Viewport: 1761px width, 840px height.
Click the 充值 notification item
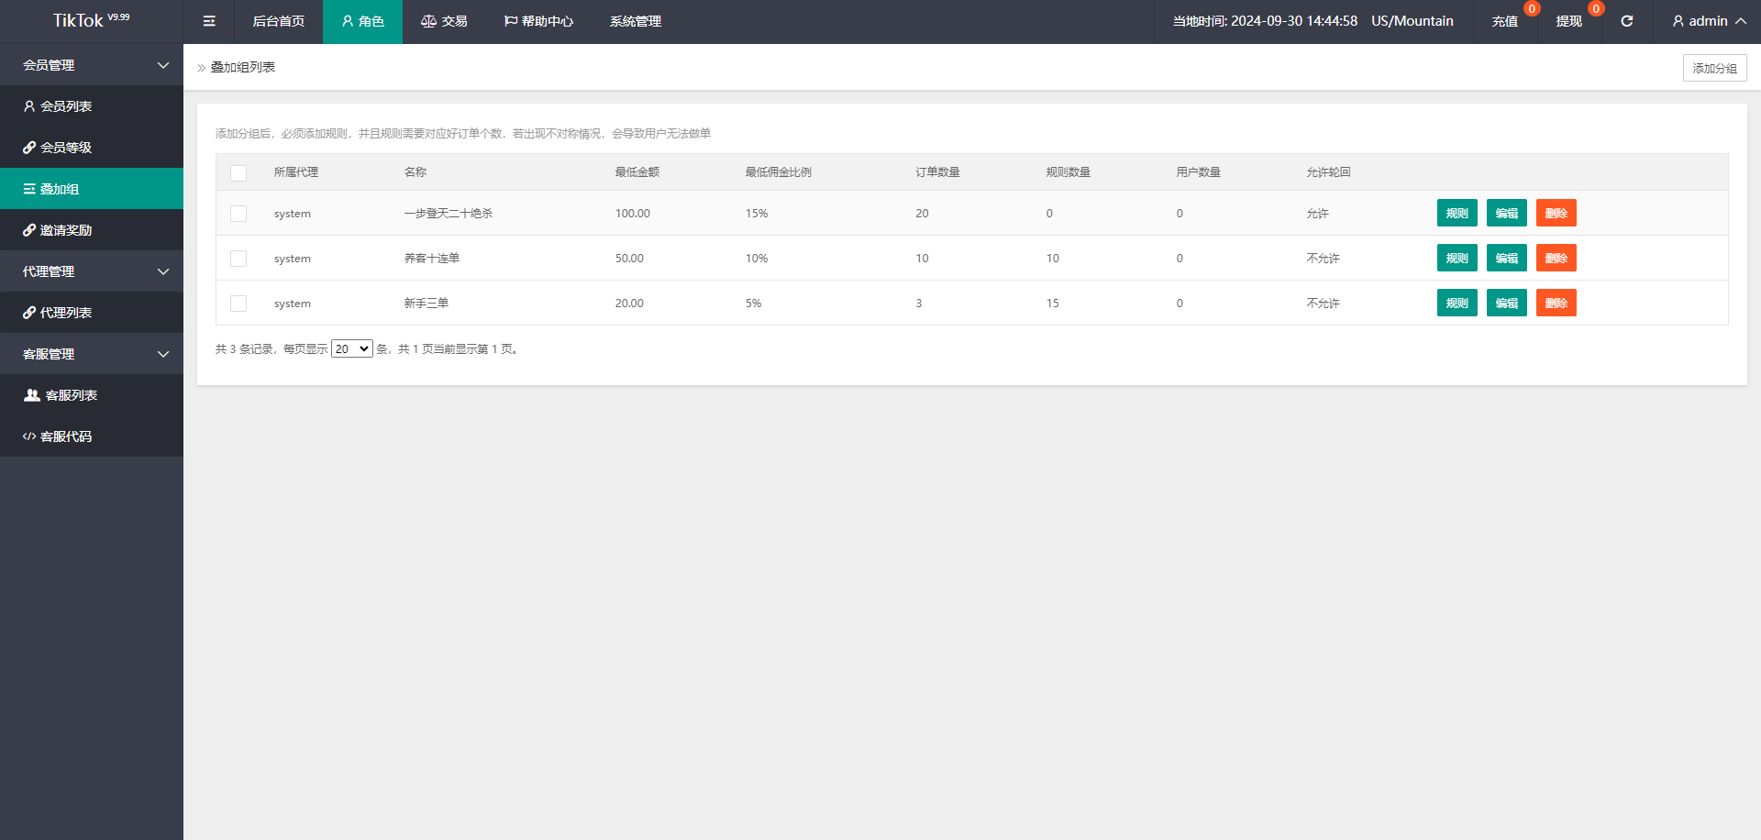click(x=1504, y=21)
